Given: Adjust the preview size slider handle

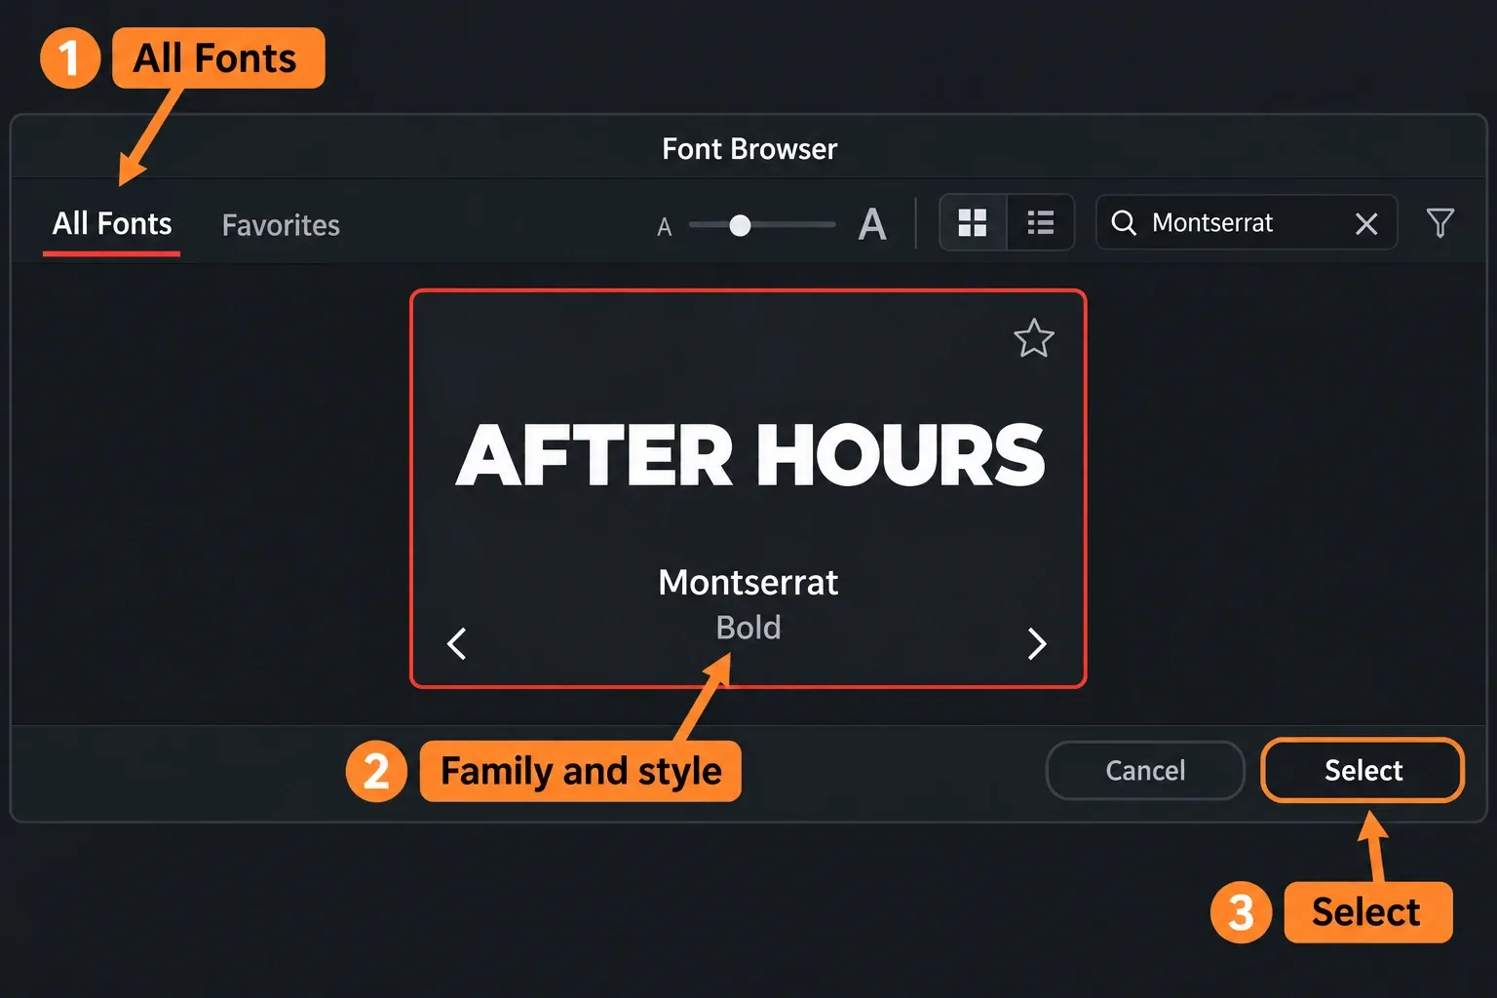Looking at the screenshot, I should pyautogui.click(x=740, y=225).
